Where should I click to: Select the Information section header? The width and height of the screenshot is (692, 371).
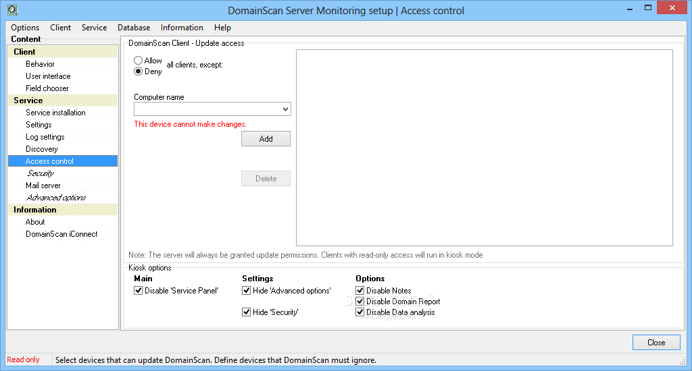(x=63, y=210)
